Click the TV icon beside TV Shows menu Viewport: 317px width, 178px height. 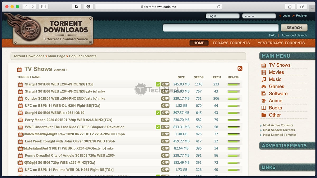(x=263, y=65)
